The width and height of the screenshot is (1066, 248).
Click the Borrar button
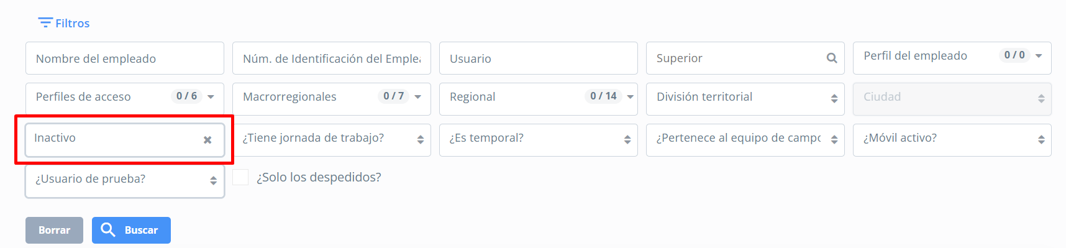click(54, 230)
